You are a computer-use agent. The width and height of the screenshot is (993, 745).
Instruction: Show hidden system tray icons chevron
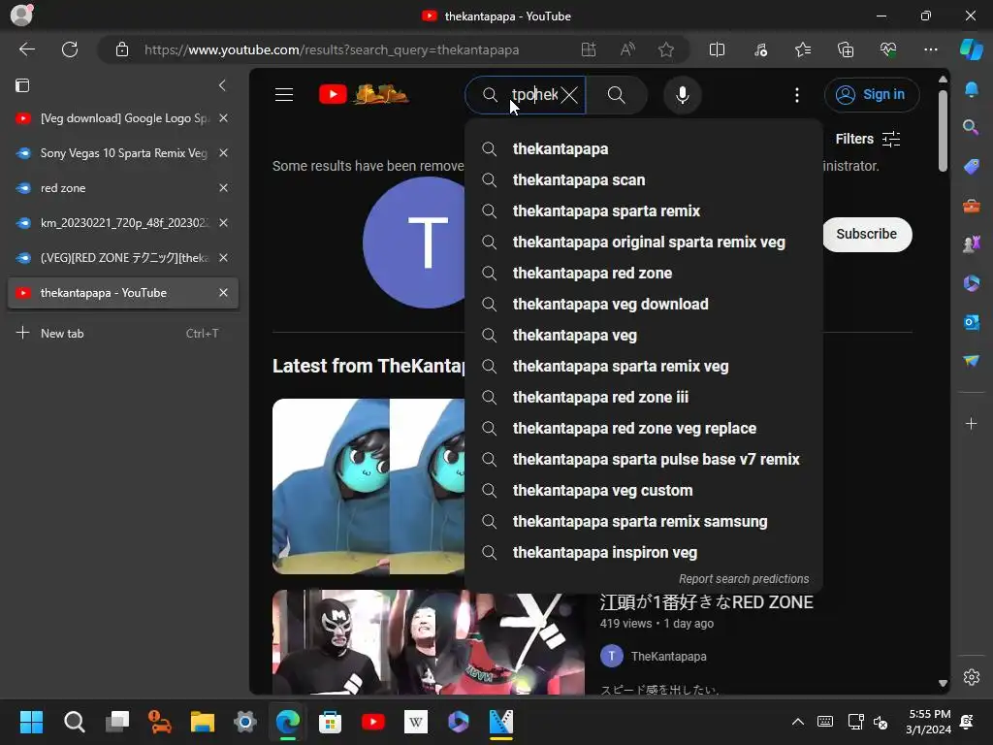pos(798,722)
